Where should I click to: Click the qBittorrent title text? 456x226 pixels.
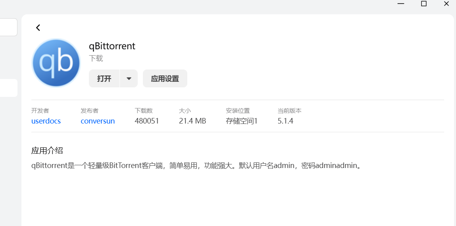112,46
